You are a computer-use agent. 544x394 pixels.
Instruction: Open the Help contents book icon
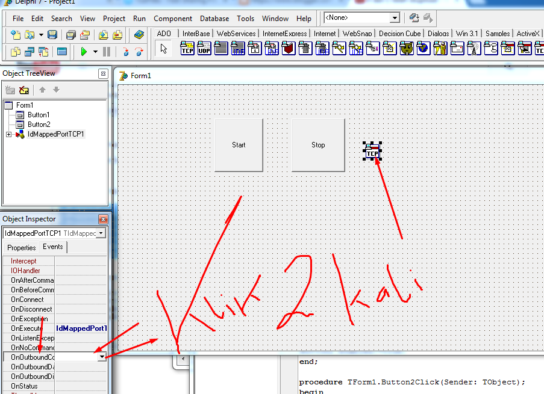pos(139,35)
